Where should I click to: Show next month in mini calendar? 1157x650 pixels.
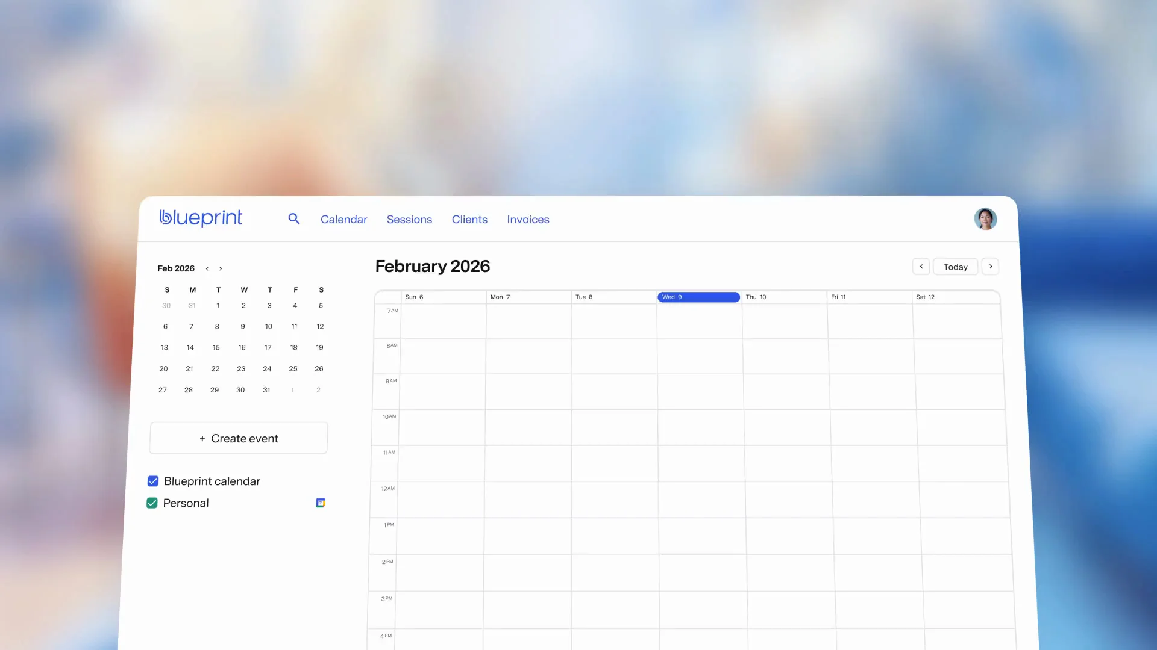pos(221,269)
